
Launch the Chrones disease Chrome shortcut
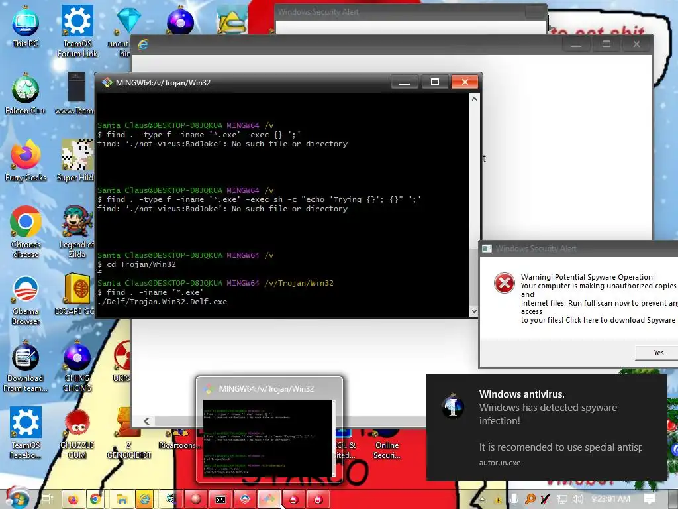tap(26, 233)
